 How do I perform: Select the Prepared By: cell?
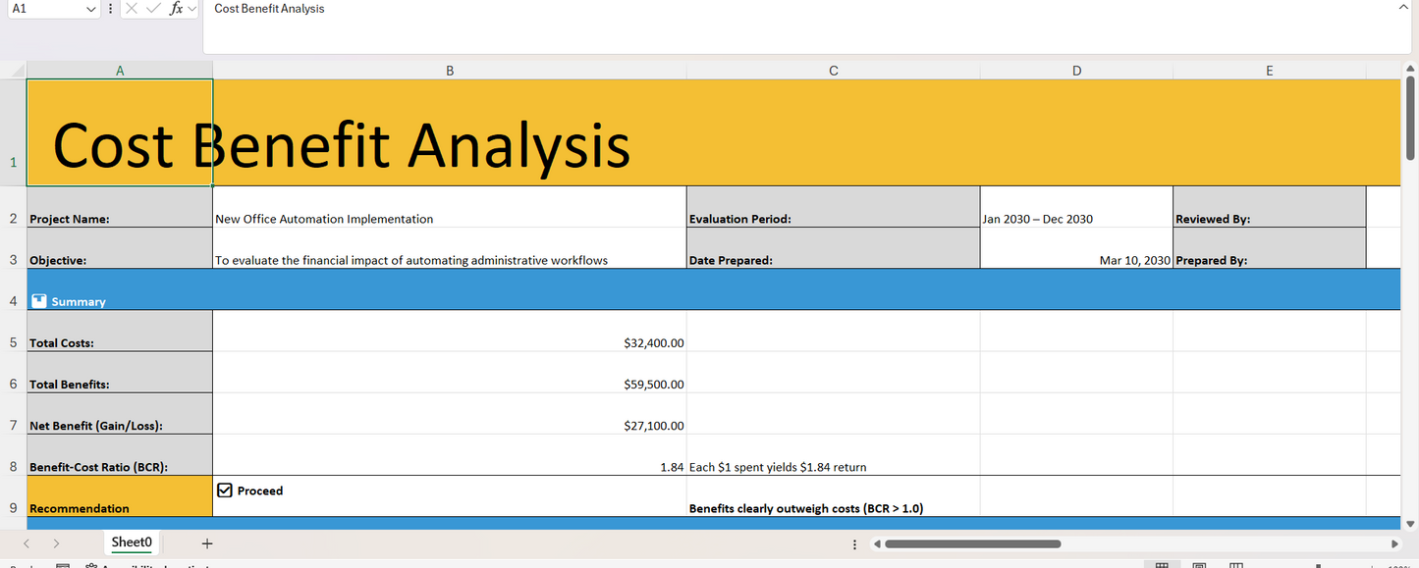tap(1269, 248)
